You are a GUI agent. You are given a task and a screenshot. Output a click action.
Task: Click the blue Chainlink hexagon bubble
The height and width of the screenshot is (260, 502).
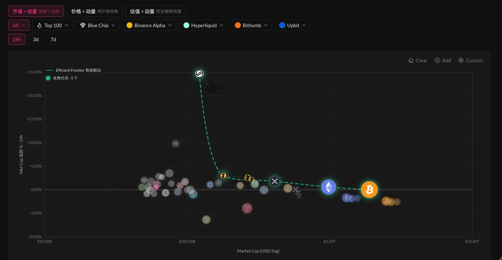[x=210, y=185]
